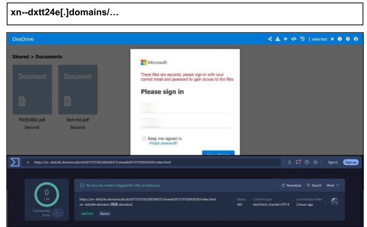Screen dimensions: 367x227
Task: Click the Reanalyze button
Action: [291, 185]
